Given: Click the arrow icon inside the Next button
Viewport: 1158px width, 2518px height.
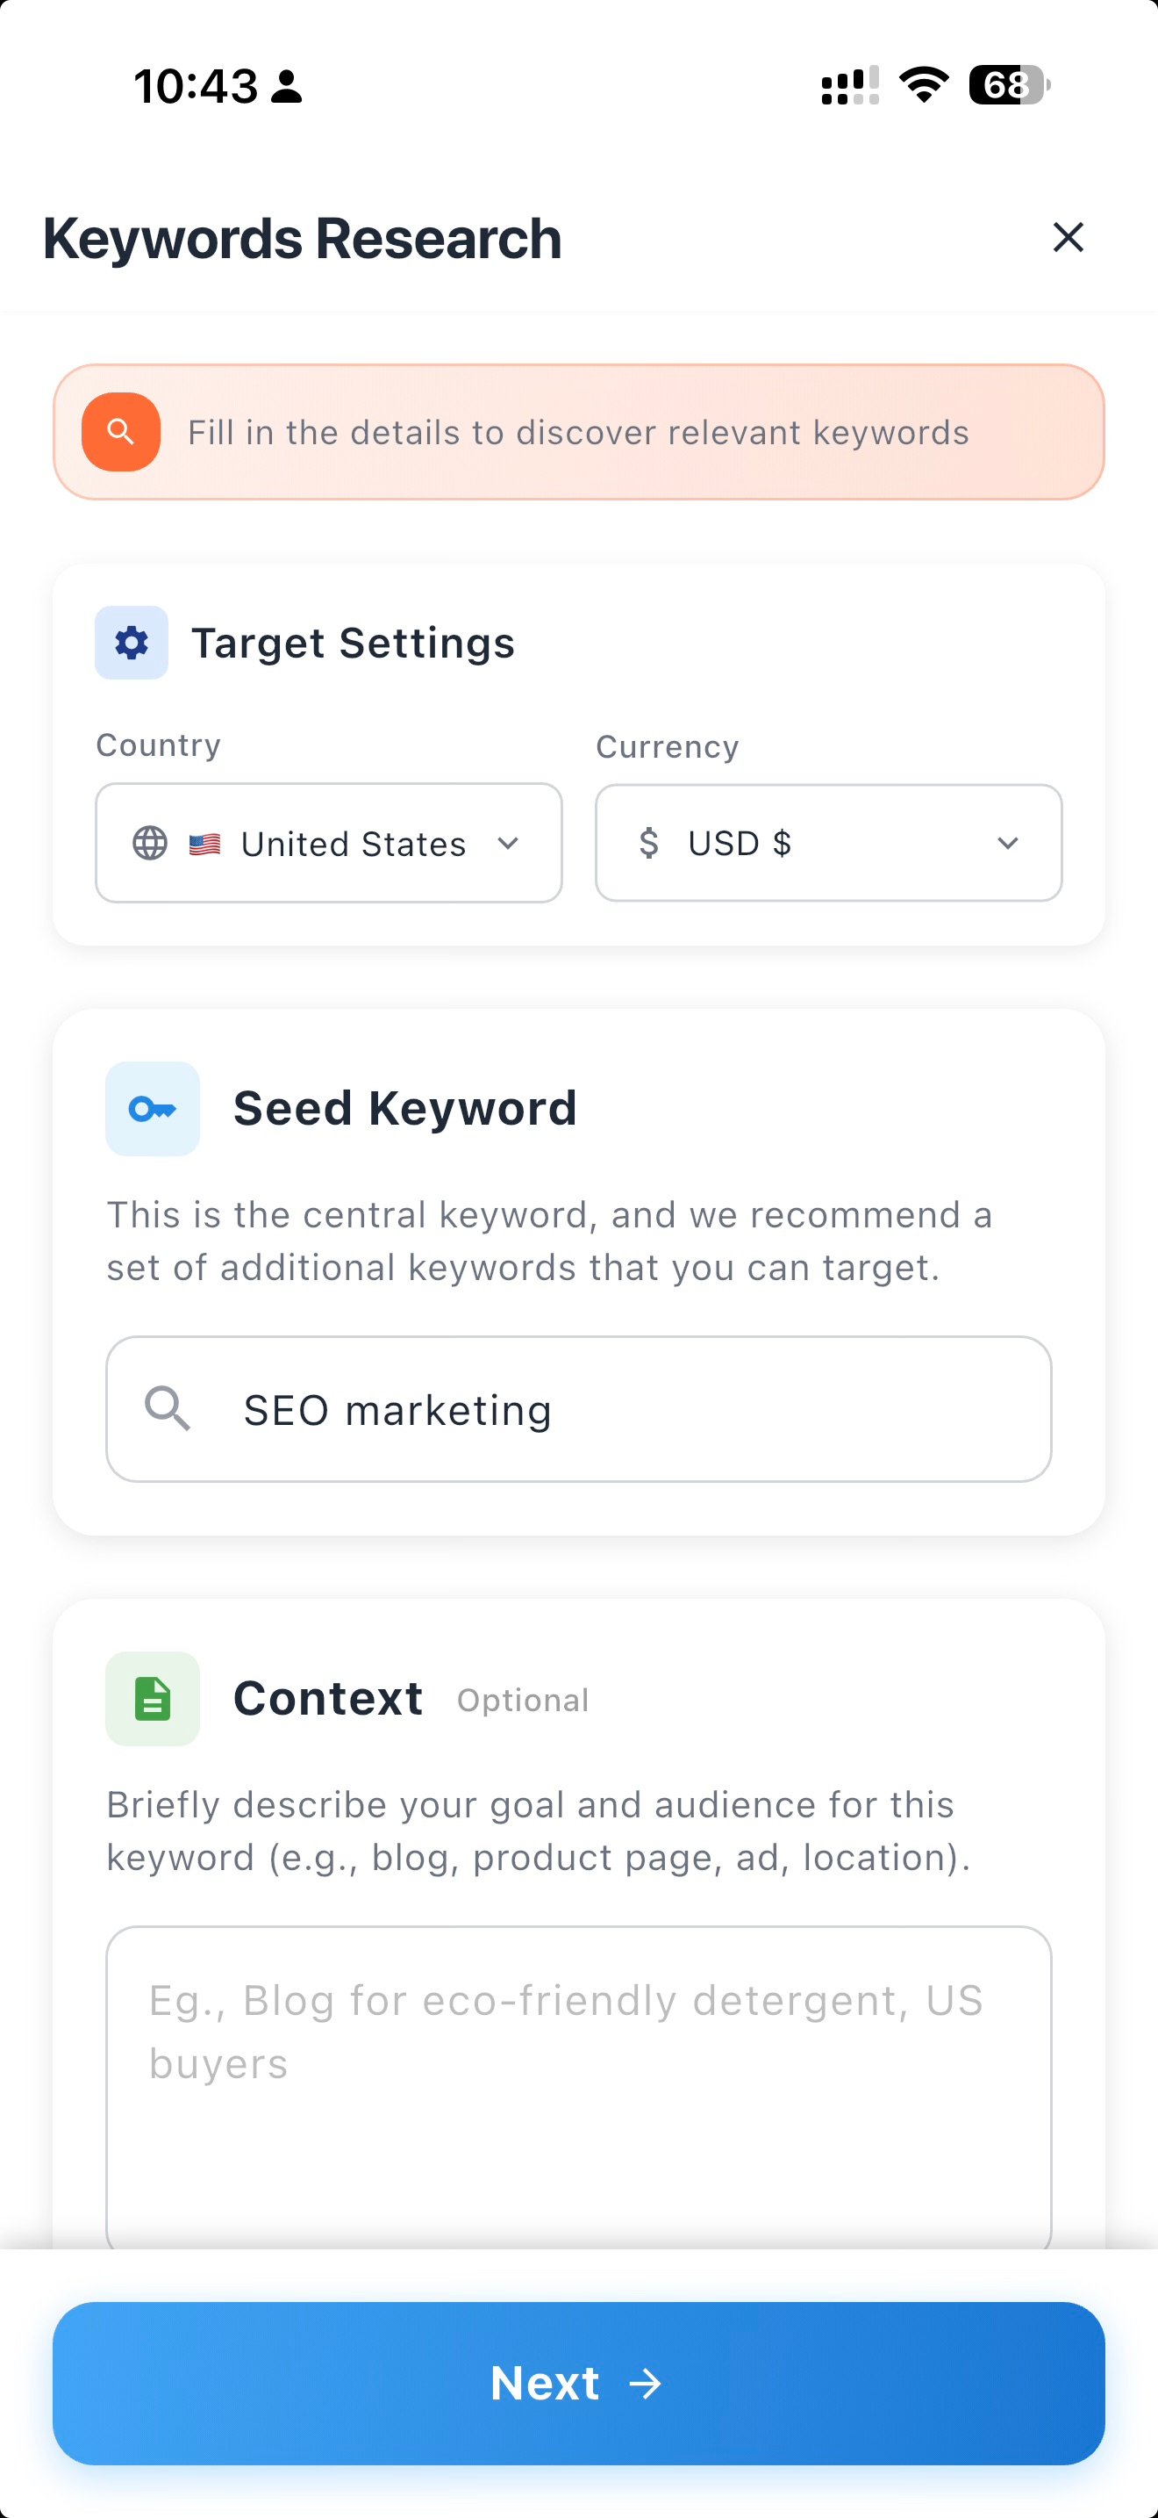Looking at the screenshot, I should pyautogui.click(x=647, y=2383).
